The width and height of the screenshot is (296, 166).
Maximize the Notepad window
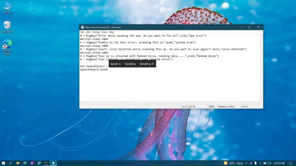[x=250, y=27]
